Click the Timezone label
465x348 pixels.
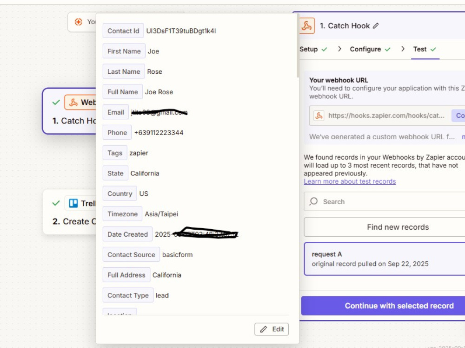(x=122, y=214)
